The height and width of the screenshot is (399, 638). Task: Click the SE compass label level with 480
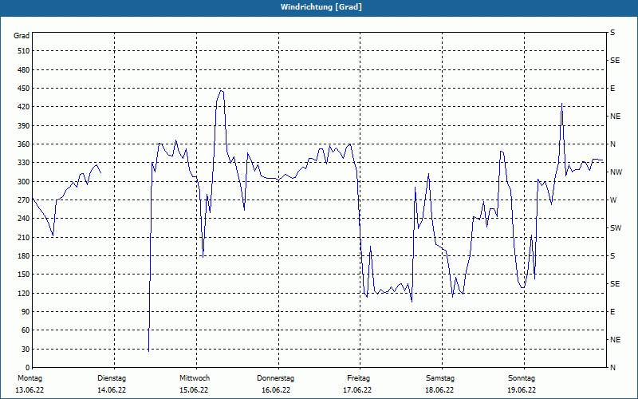point(615,61)
